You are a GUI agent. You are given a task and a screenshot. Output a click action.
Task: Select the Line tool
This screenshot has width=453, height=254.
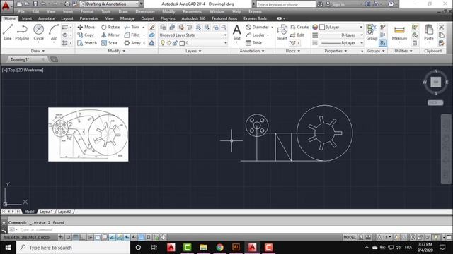click(x=8, y=32)
